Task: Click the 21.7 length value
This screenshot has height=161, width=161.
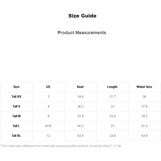Action: pyautogui.click(x=112, y=97)
